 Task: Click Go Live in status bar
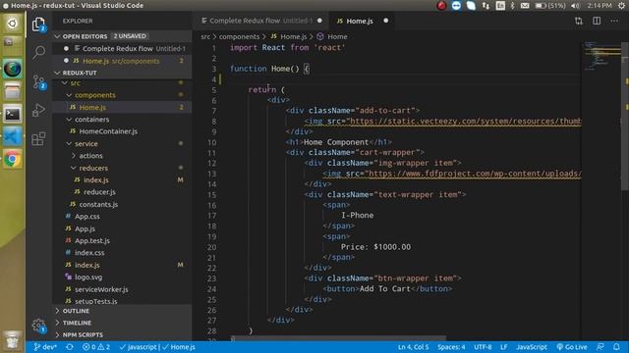(x=572, y=347)
